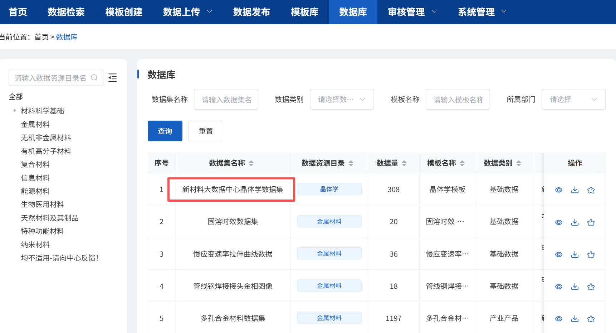Image resolution: width=616 pixels, height=333 pixels.
Task: Sort table by 数据量 column arrows
Action: pos(404,163)
